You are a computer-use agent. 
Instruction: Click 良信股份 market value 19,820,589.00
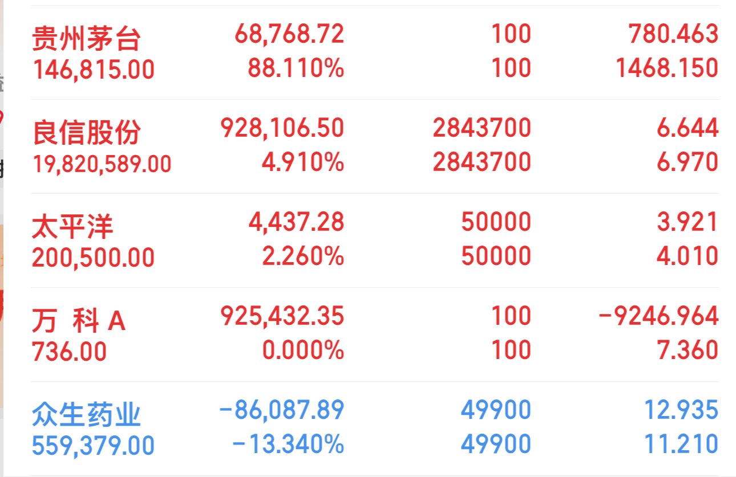[x=102, y=164]
